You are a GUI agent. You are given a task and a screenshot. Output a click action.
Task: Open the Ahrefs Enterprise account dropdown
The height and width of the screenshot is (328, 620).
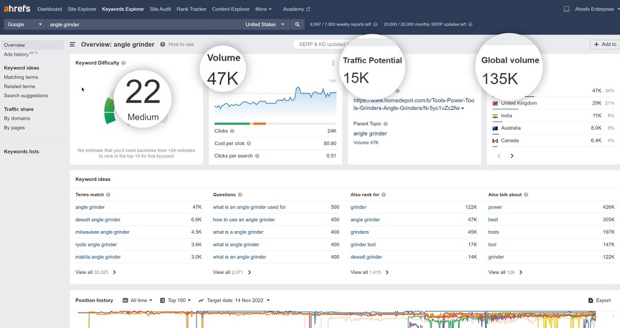597,9
